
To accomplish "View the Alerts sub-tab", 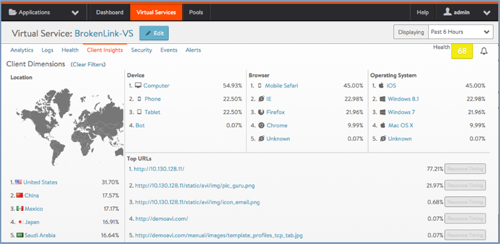I will click(193, 50).
